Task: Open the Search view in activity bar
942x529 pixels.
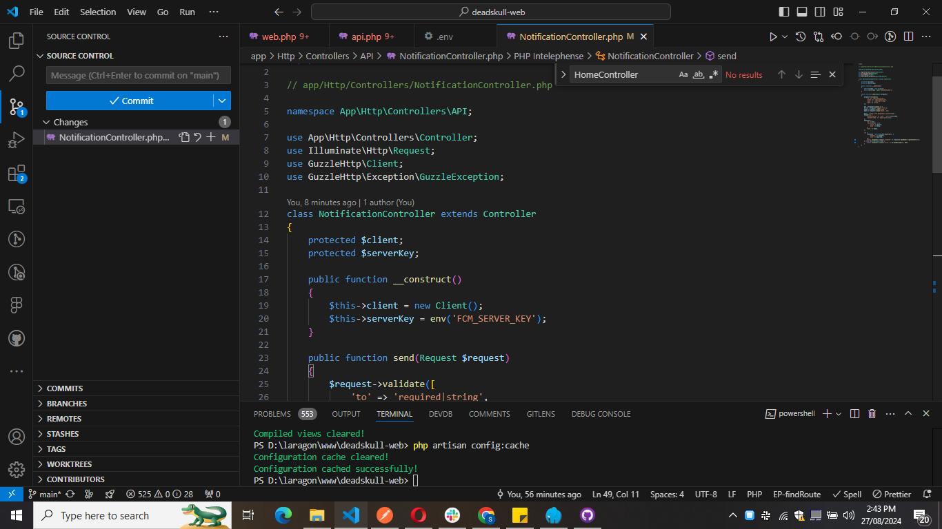Action: pos(17,73)
